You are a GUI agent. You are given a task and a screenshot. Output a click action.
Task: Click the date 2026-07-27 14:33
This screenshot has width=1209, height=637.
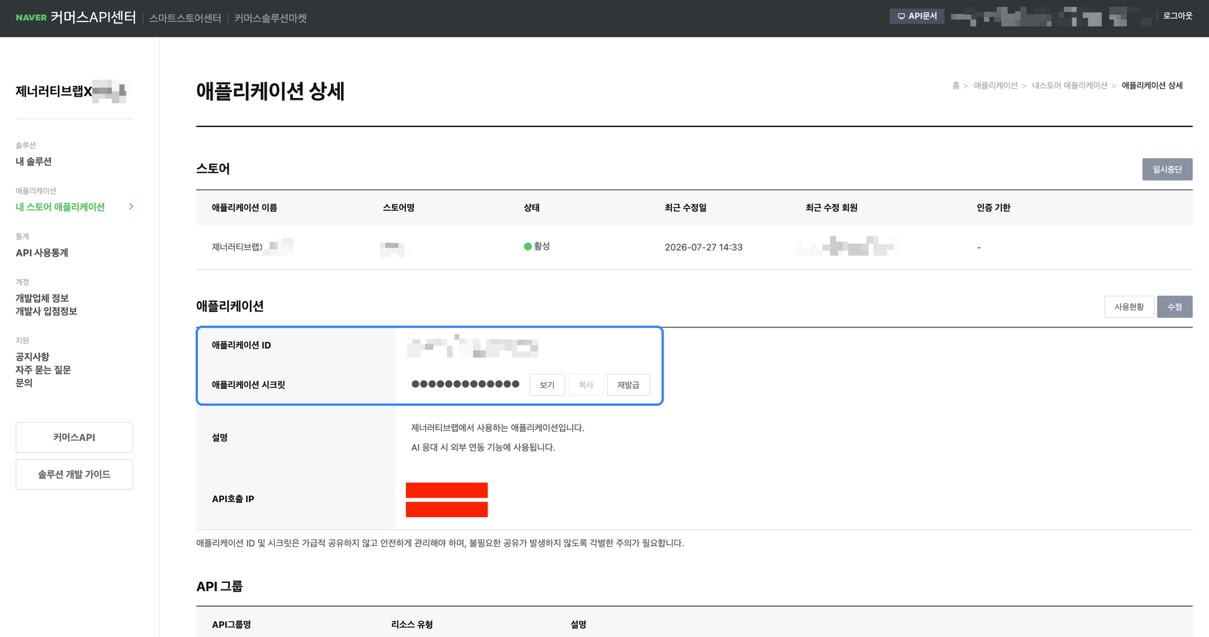pos(704,247)
